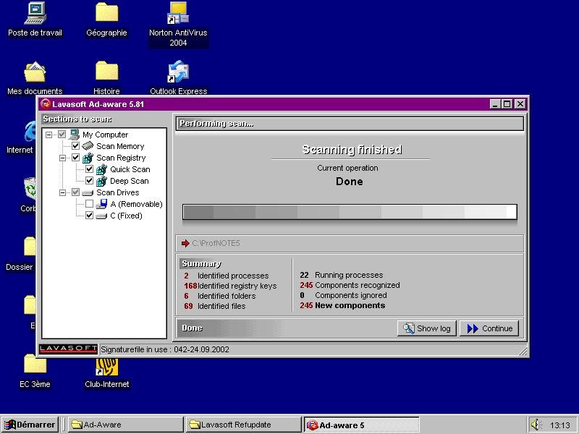Open Internet Explorer desktop icon

click(30, 131)
